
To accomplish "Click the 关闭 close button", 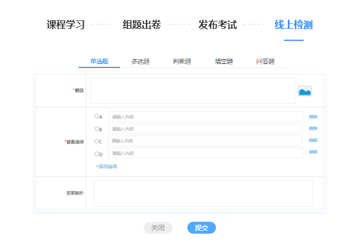I will 158,228.
